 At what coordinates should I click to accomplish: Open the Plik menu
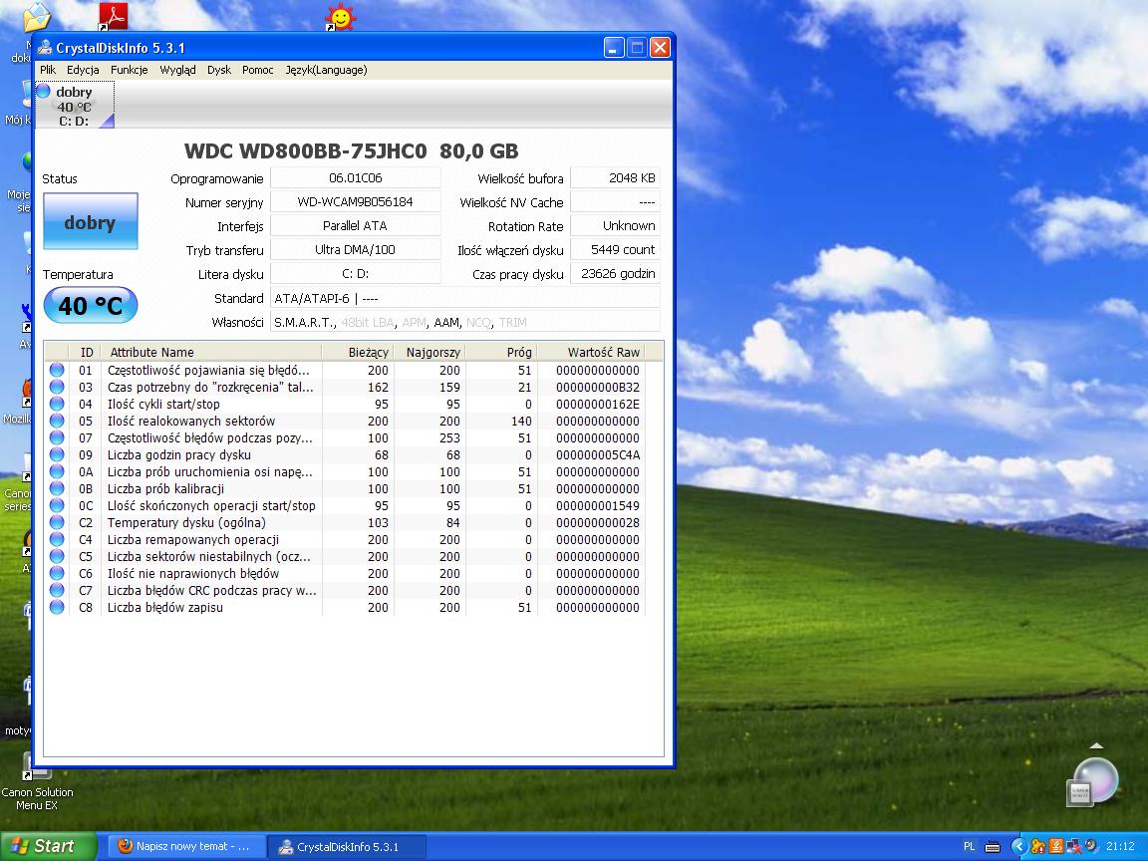[48, 71]
